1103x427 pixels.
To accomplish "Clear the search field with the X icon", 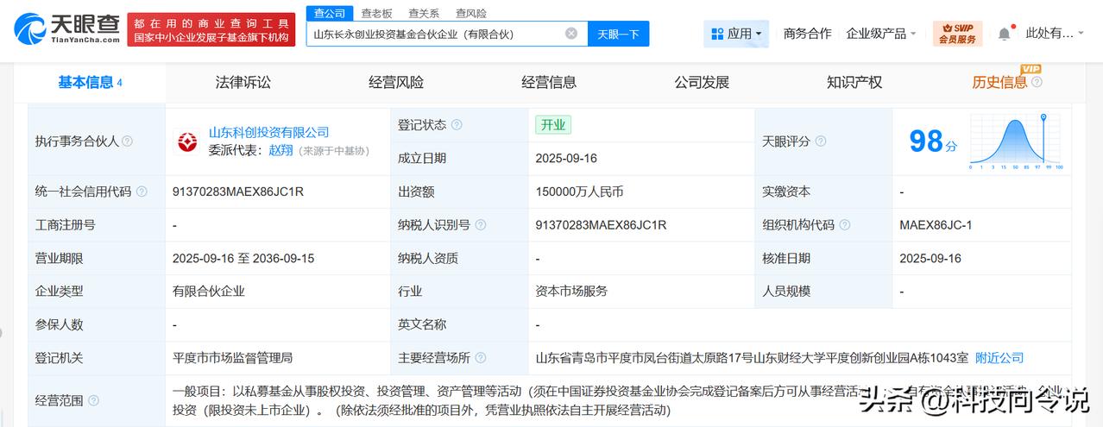I will (x=571, y=34).
